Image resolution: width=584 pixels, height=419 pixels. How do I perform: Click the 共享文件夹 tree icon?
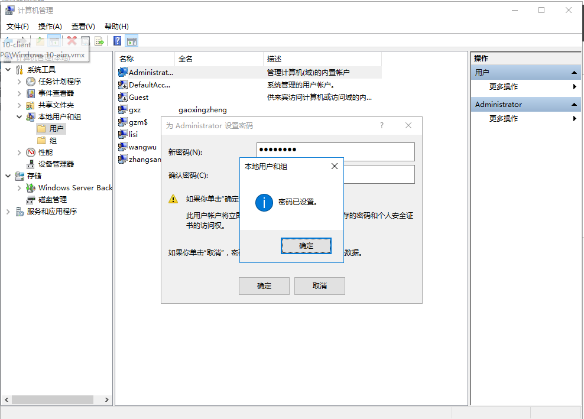tap(31, 105)
